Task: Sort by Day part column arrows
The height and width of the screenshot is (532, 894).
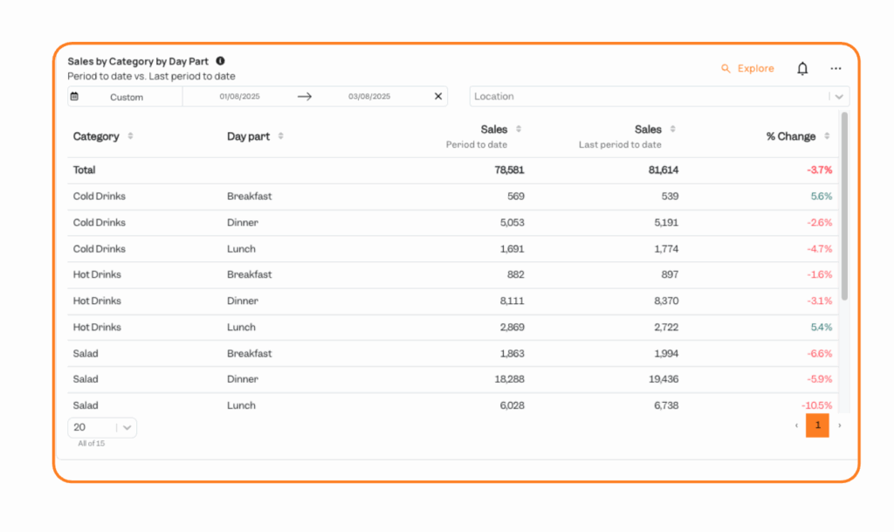Action: click(280, 136)
